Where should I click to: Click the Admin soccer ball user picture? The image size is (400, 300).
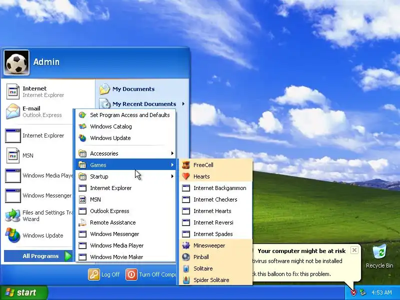[16, 63]
